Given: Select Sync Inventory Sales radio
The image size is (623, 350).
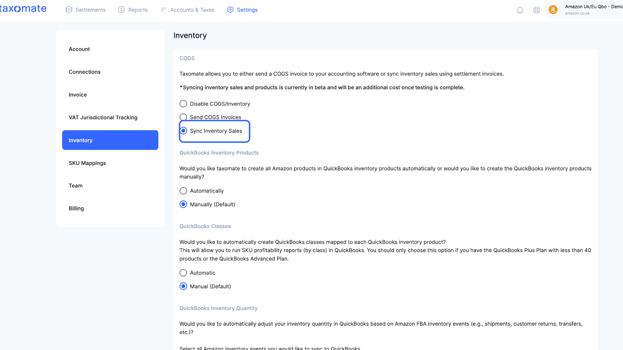Looking at the screenshot, I should [183, 131].
